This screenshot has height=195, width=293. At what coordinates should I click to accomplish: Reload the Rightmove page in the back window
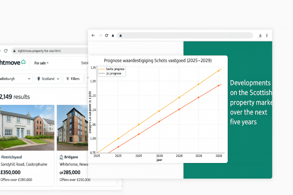6,51
